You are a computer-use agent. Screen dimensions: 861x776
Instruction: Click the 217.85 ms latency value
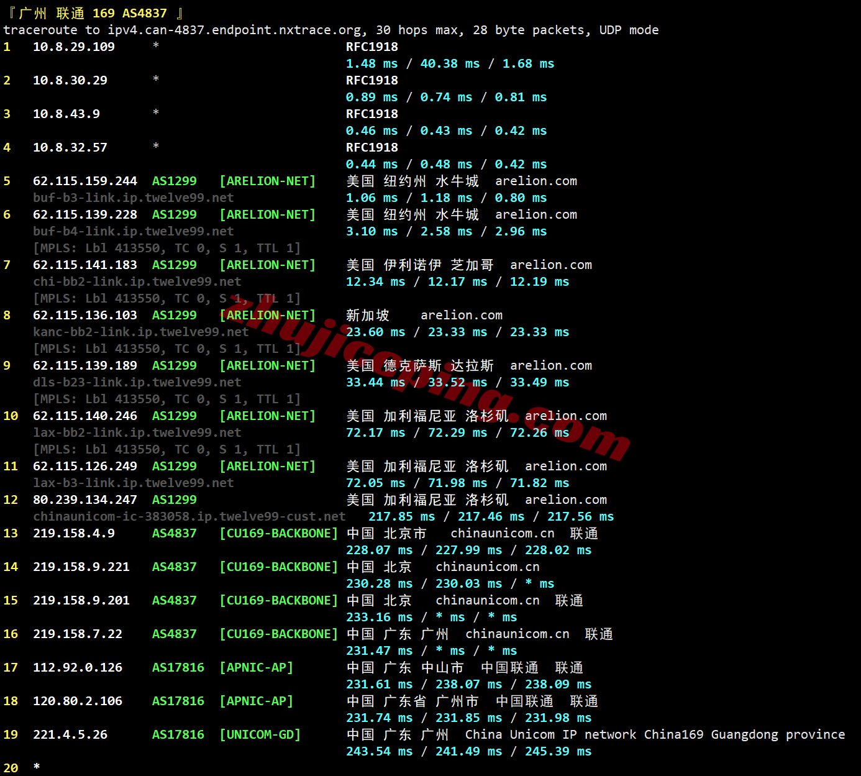(402, 516)
